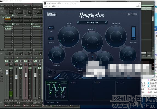Open track 1 input routing dropdown at top
The image size is (157, 109).
tap(9, 6)
